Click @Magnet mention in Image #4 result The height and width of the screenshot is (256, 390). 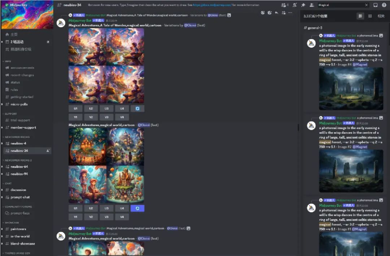[360, 64]
